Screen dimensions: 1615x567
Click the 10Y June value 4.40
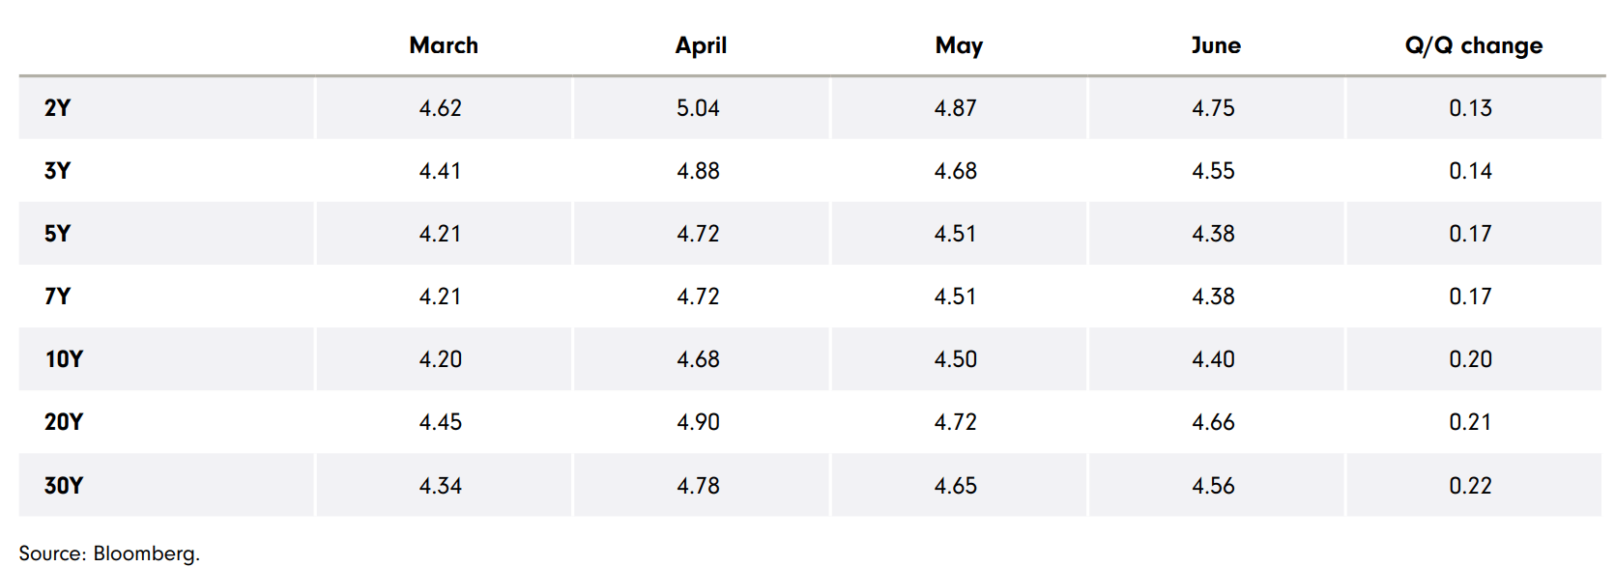coord(1213,359)
